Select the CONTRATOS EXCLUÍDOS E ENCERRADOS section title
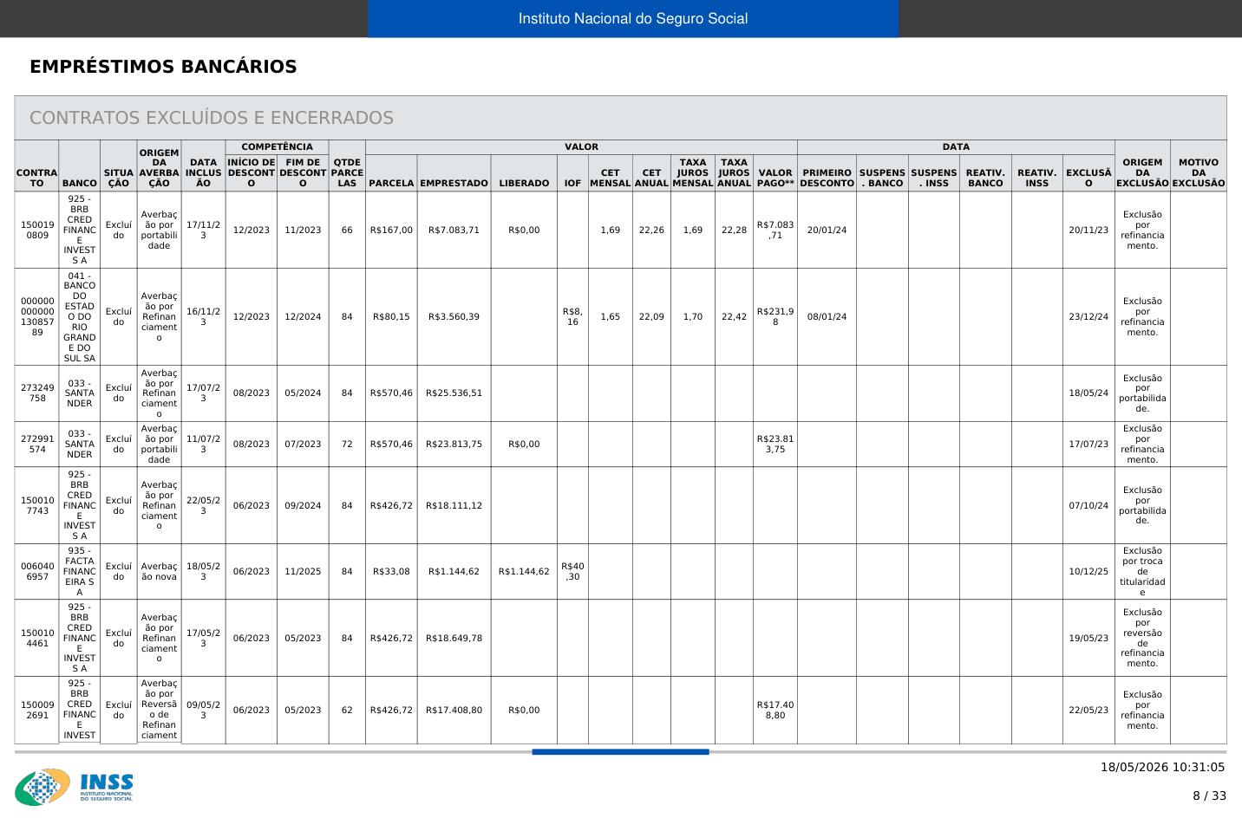1242x818 pixels. [x=212, y=118]
